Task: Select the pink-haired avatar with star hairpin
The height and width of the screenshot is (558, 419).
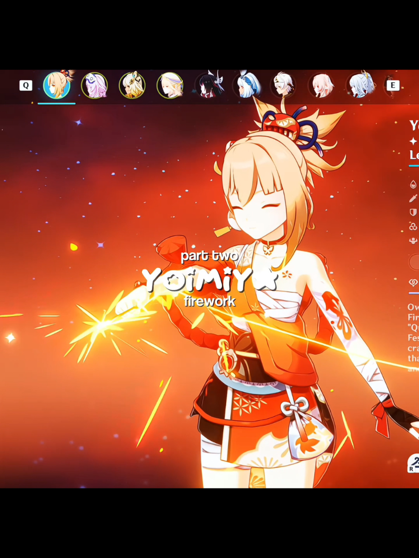Action: pyautogui.click(x=95, y=85)
